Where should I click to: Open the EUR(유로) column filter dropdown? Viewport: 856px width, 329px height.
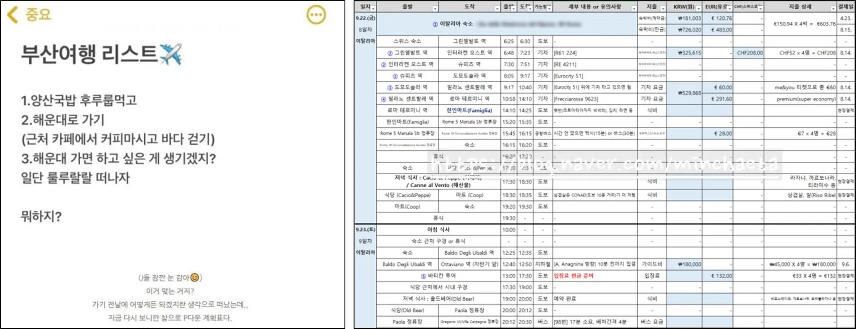729,8
